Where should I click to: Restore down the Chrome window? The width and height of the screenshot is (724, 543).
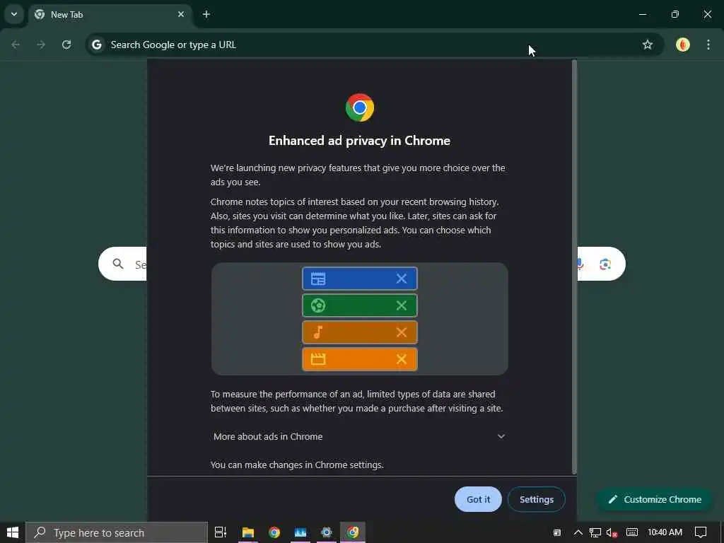(x=675, y=14)
